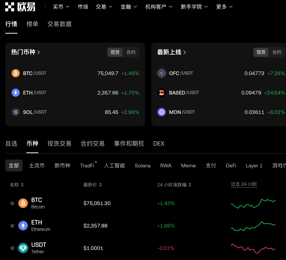This screenshot has width=286, height=260.
Task: Click MON/USDT pair in 最新上线
Action: [182, 112]
